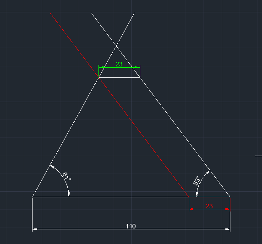Select the 110 dimension's right arrowhead
Image resolution: width=262 pixels, height=244 pixels.
coord(227,229)
